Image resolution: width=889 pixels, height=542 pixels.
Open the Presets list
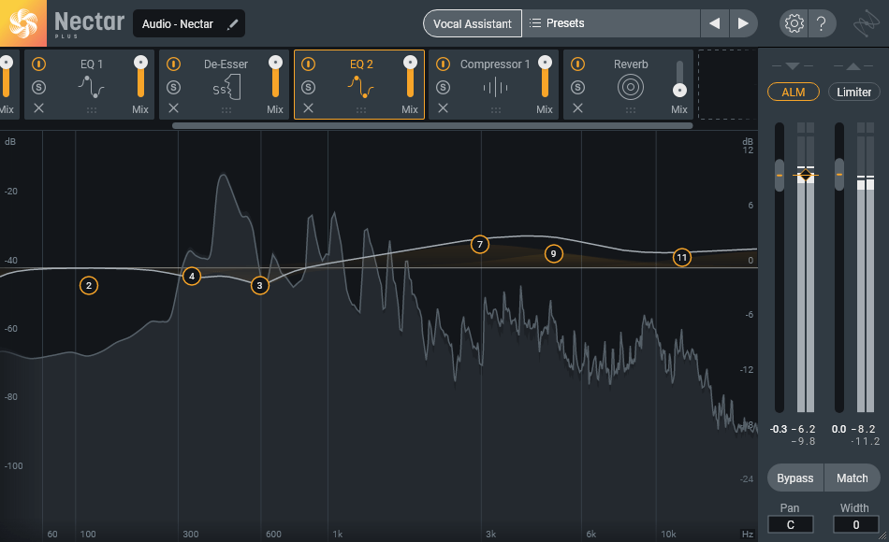[611, 23]
